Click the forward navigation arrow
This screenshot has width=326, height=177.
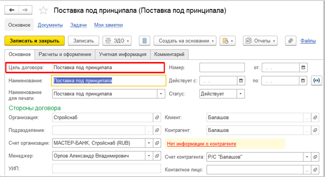click(25, 10)
